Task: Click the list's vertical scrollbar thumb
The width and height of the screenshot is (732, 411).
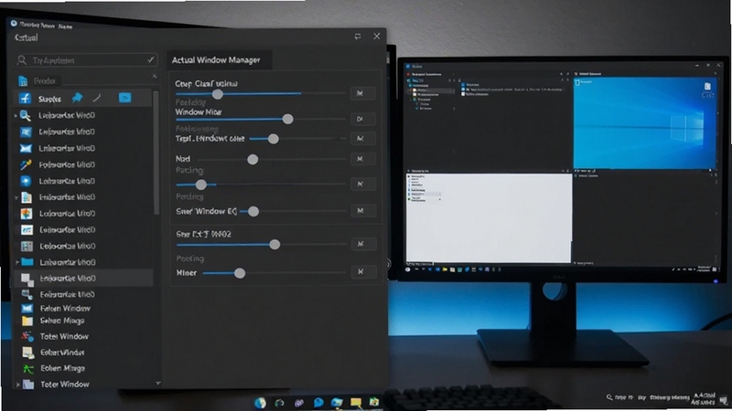Action: (156, 153)
